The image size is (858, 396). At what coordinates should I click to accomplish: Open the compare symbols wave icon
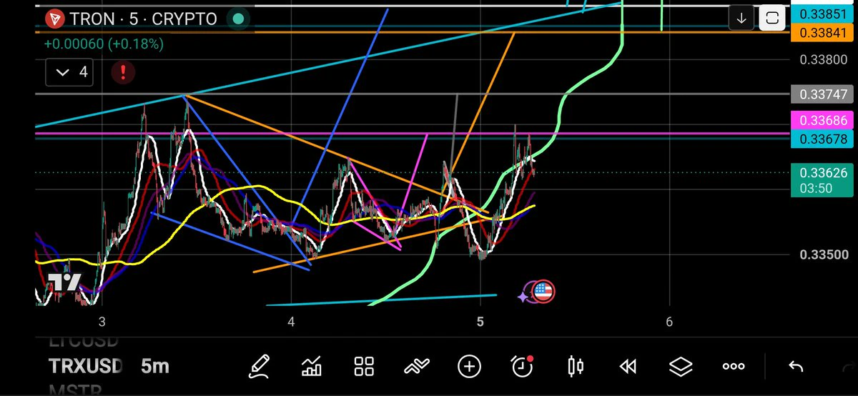417,367
